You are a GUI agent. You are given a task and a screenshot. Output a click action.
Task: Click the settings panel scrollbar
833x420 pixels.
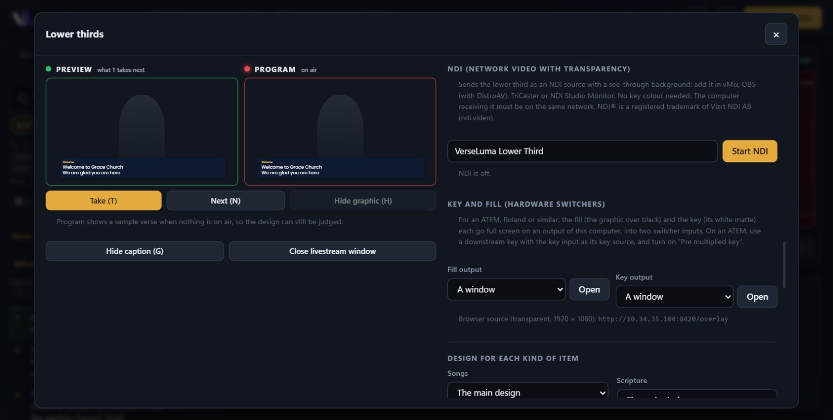pos(784,265)
